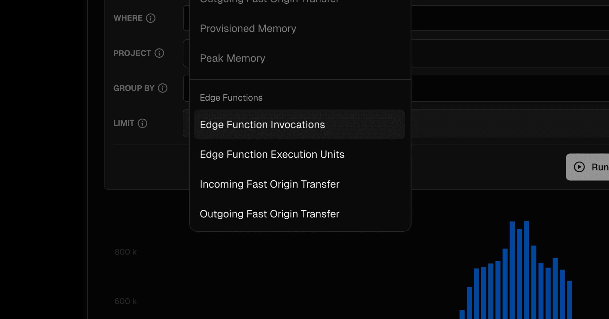Open the GROUP BY info tooltip icon
Image resolution: width=609 pixels, height=319 pixels.
163,88
